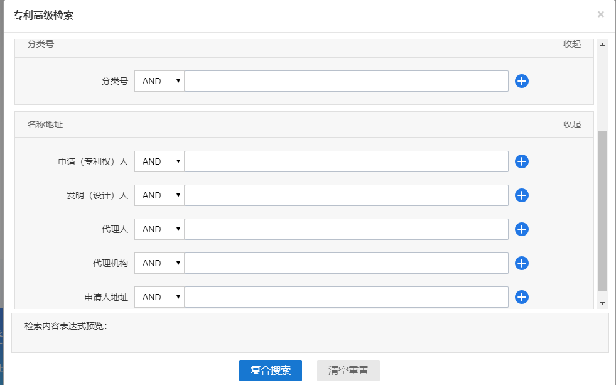The image size is (616, 385).
Task: Click plus icon next to 代理机构 field
Action: pos(521,263)
